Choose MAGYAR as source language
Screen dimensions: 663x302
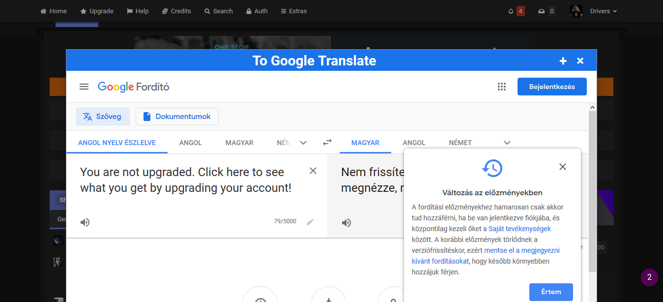coord(239,143)
